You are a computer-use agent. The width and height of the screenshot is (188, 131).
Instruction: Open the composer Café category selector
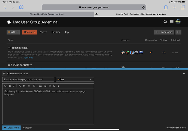75,80
